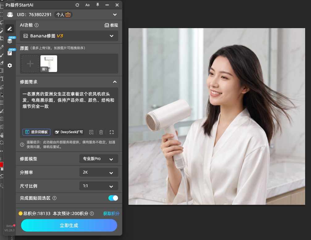The width and height of the screenshot is (311, 240).
Task: Open the Banana修图 V3 function dropdown
Action: click(x=69, y=36)
